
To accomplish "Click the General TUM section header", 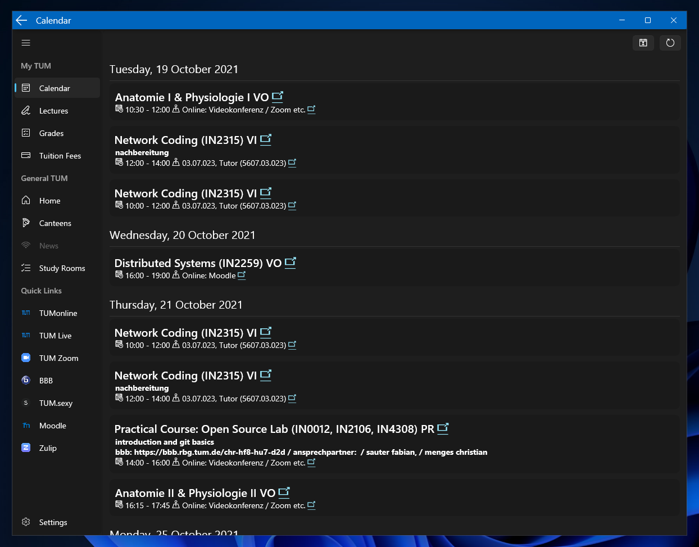I will [44, 178].
